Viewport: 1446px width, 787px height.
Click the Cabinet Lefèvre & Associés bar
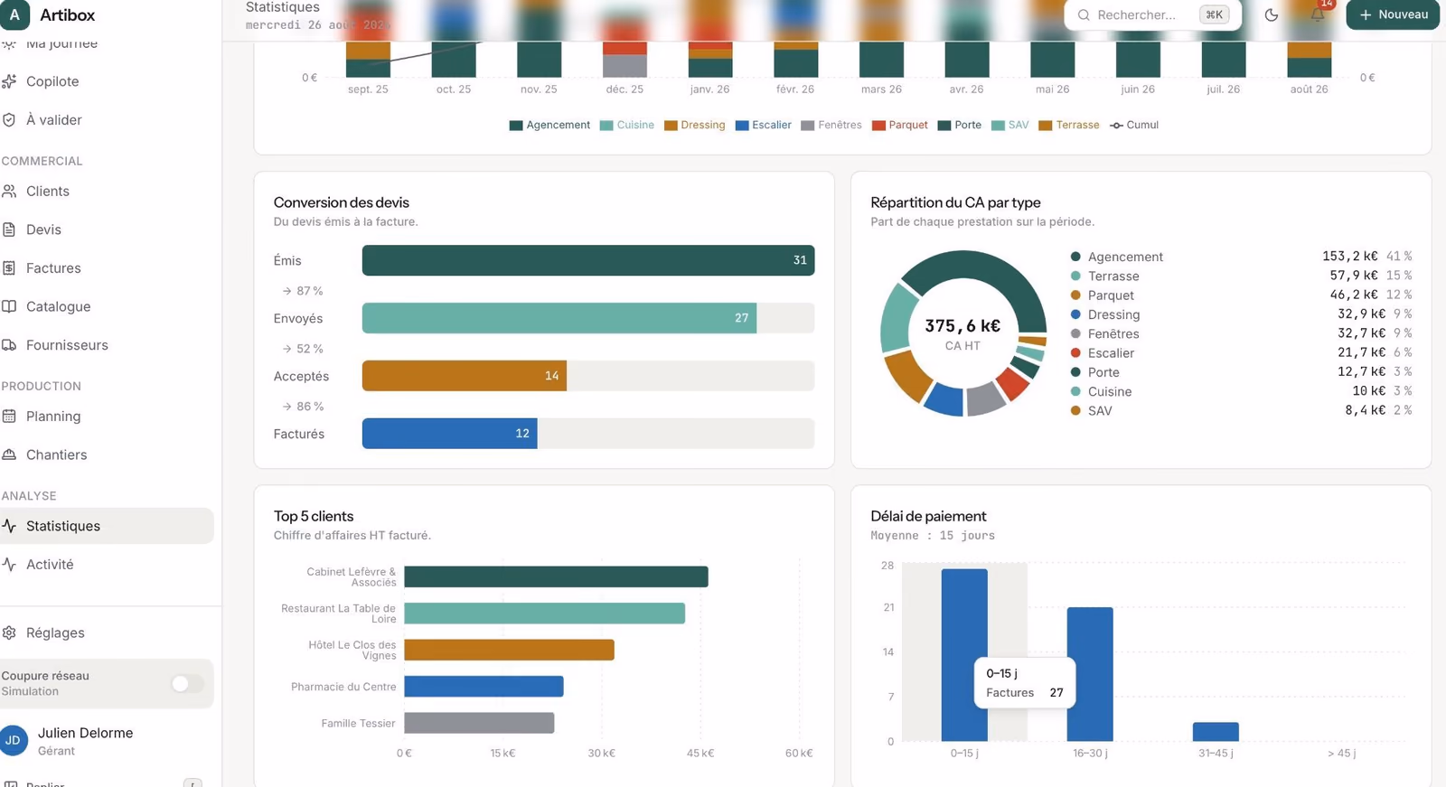click(556, 576)
